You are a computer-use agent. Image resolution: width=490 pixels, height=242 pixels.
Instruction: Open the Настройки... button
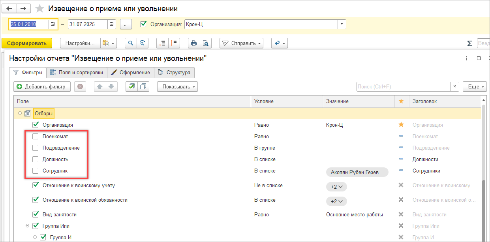(80, 43)
